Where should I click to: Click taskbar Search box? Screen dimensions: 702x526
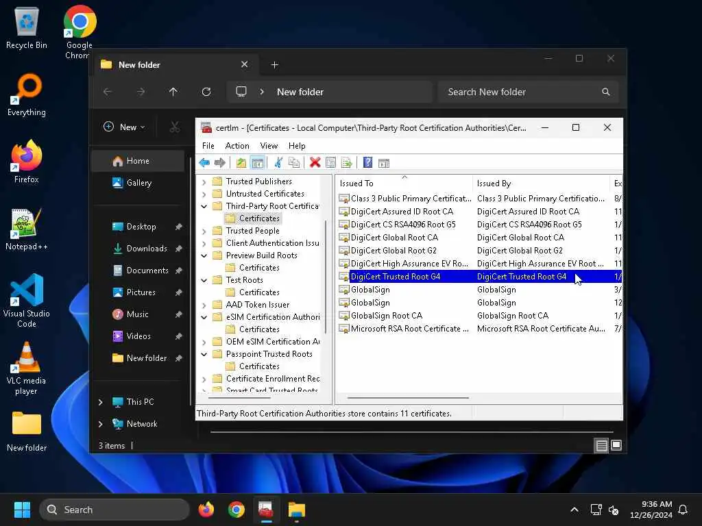114,510
